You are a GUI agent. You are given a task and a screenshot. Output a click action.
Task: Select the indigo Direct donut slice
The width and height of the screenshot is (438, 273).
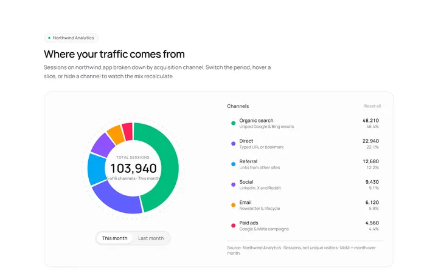point(119,200)
